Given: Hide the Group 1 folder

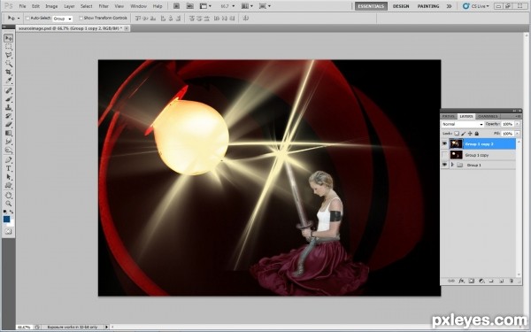Looking at the screenshot, I should pos(444,165).
